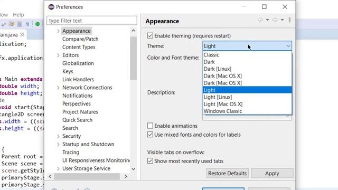
Task: Go forward with the forward arrow icon
Action: pyautogui.click(x=275, y=20)
